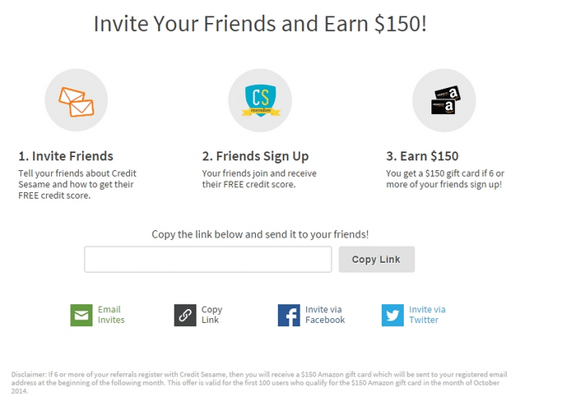585x415 pixels.
Task: Click the gray Disclaimer paragraph text
Action: (x=259, y=383)
